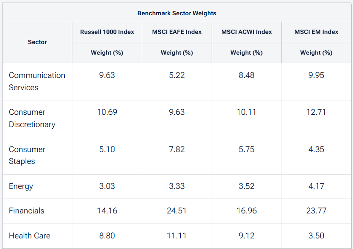Select the MSCI ACWI Index header
The height and width of the screenshot is (249, 353).
pos(246,32)
